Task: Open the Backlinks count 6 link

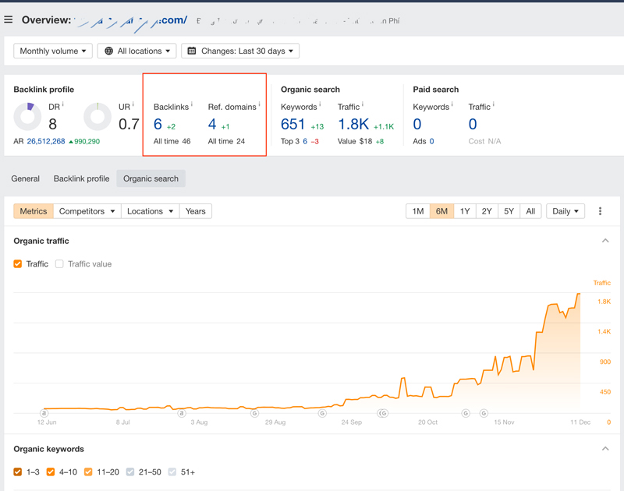Action: [158, 125]
